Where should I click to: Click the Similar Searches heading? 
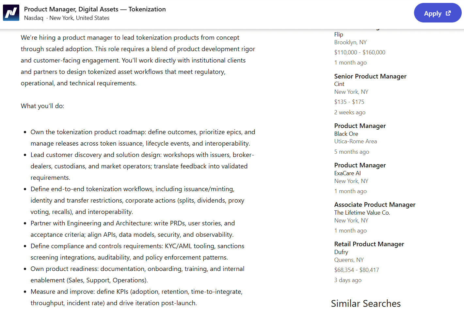pyautogui.click(x=366, y=304)
